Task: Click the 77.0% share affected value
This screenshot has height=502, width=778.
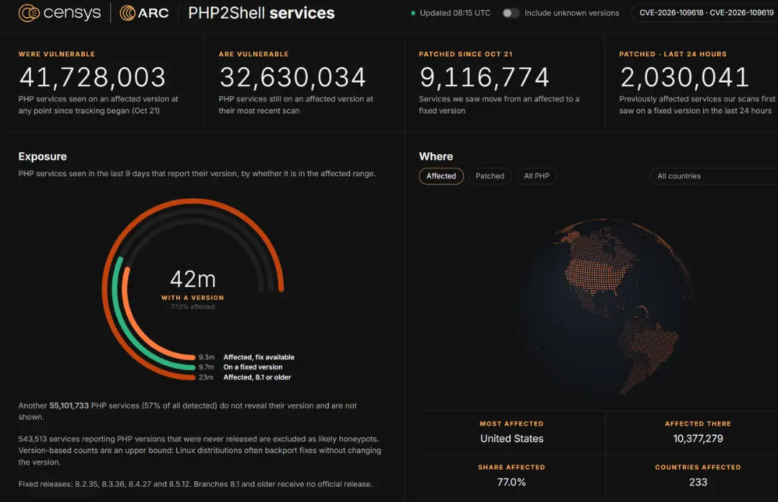Action: coord(511,482)
